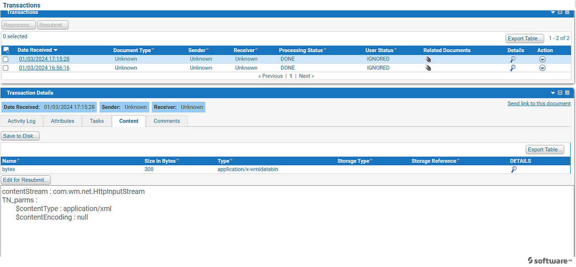Open Sender column sort arrow
The image size is (576, 267).
point(207,50)
